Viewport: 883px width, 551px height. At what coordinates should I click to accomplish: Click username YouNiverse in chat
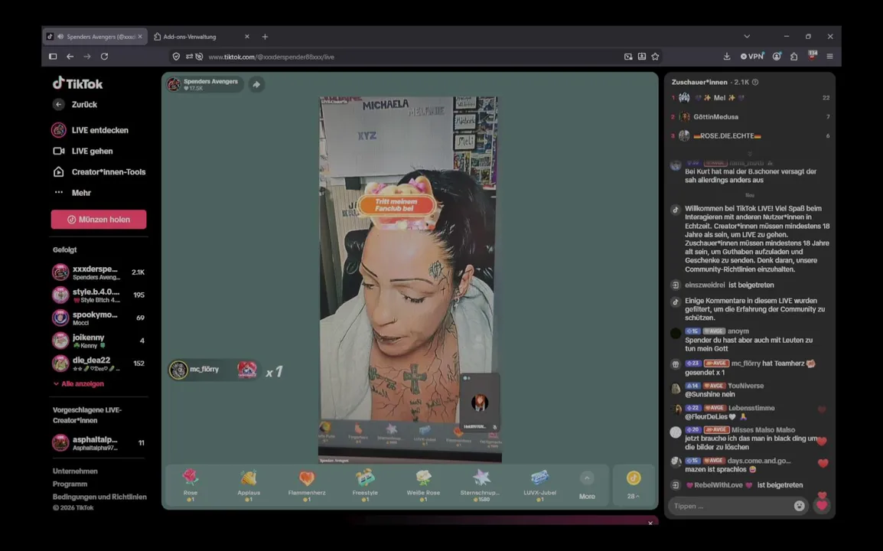(745, 386)
